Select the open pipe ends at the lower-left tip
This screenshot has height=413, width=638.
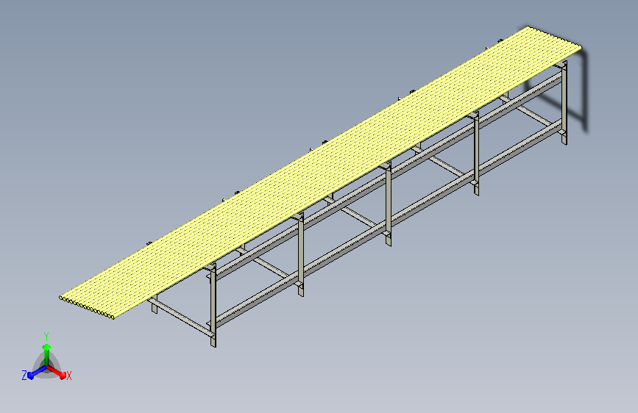pos(87,307)
